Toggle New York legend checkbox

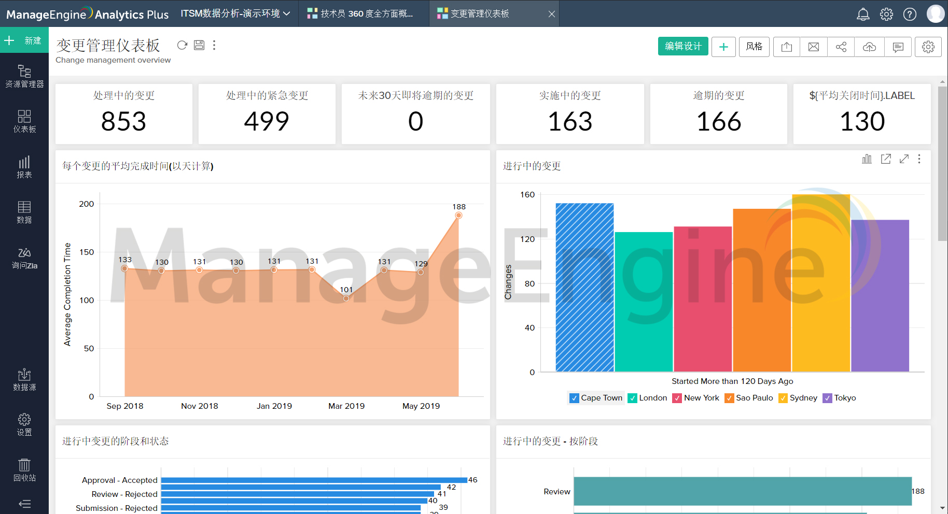pos(677,398)
